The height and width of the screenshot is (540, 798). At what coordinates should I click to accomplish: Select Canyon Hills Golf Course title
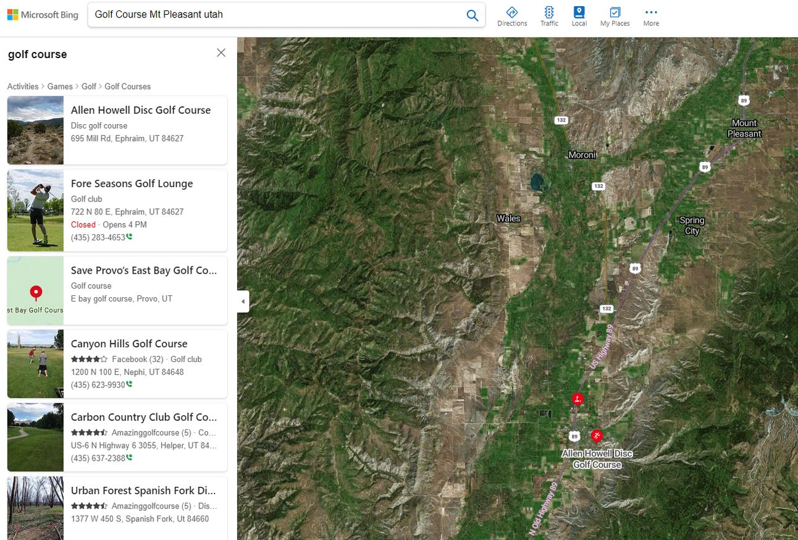[x=129, y=344]
